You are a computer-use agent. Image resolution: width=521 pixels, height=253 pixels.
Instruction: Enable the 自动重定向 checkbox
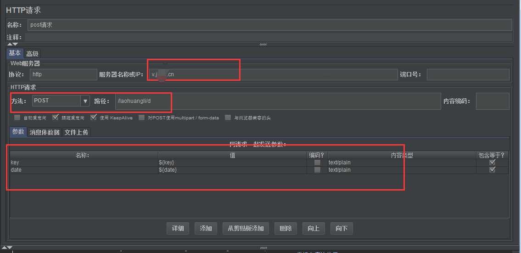coord(17,118)
